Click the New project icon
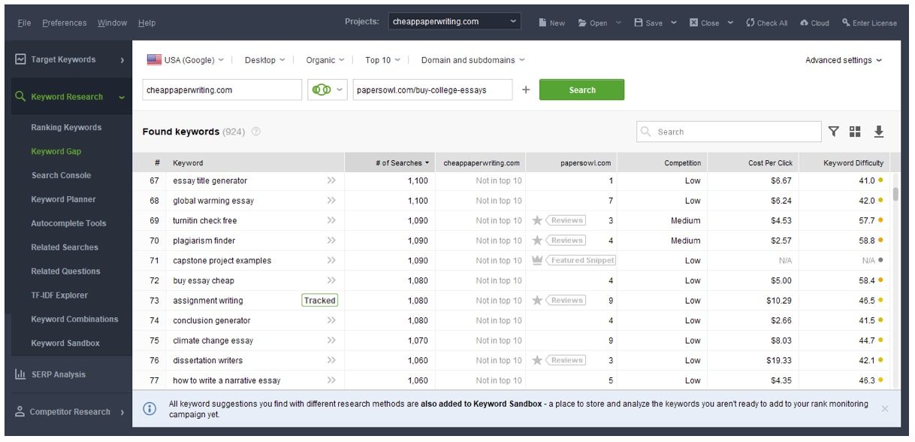Screen dimensions: 915x442 tap(542, 23)
